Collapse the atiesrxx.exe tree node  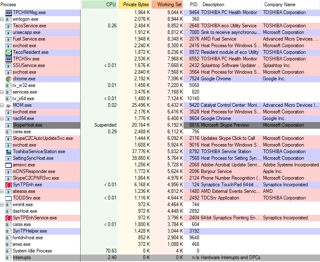tap(2, 192)
